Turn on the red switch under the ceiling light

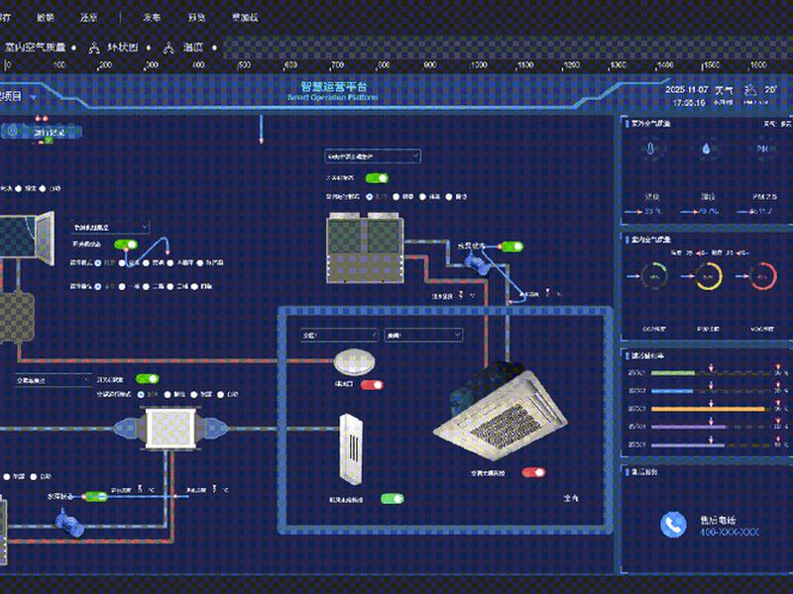[x=373, y=385]
